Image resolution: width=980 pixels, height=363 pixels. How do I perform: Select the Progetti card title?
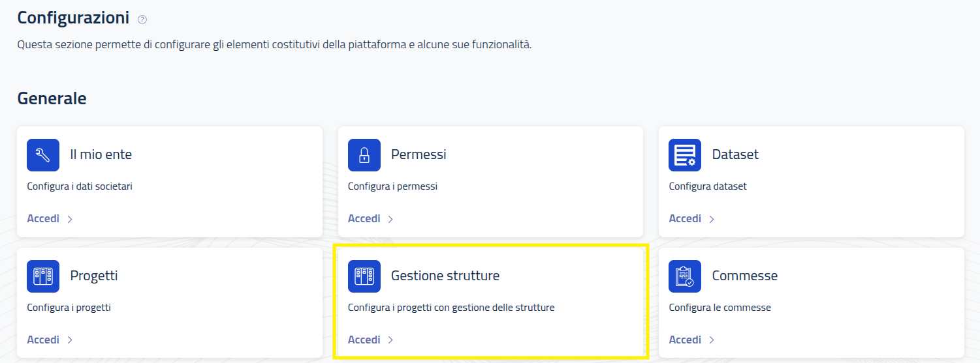tap(94, 276)
